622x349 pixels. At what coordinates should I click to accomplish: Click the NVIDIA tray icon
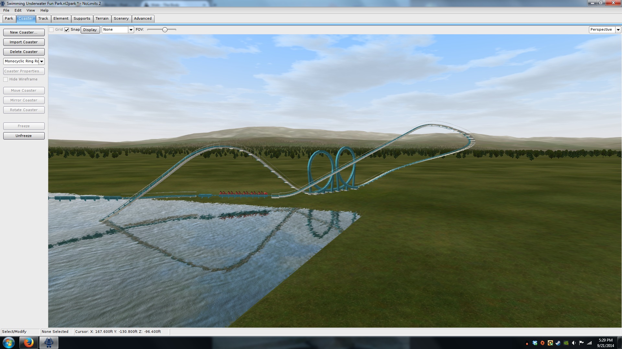point(566,343)
